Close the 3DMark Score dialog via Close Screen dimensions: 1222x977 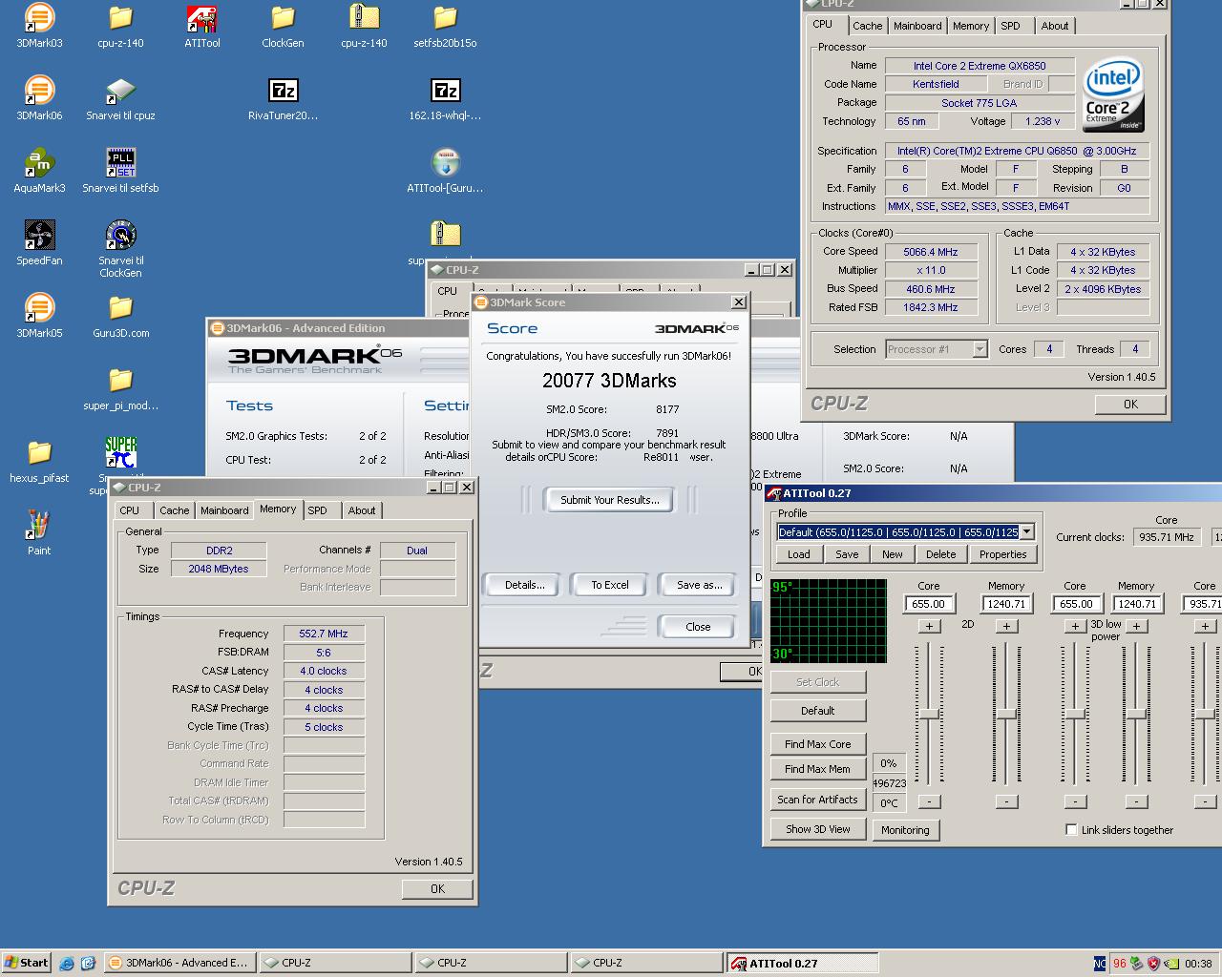697,627
